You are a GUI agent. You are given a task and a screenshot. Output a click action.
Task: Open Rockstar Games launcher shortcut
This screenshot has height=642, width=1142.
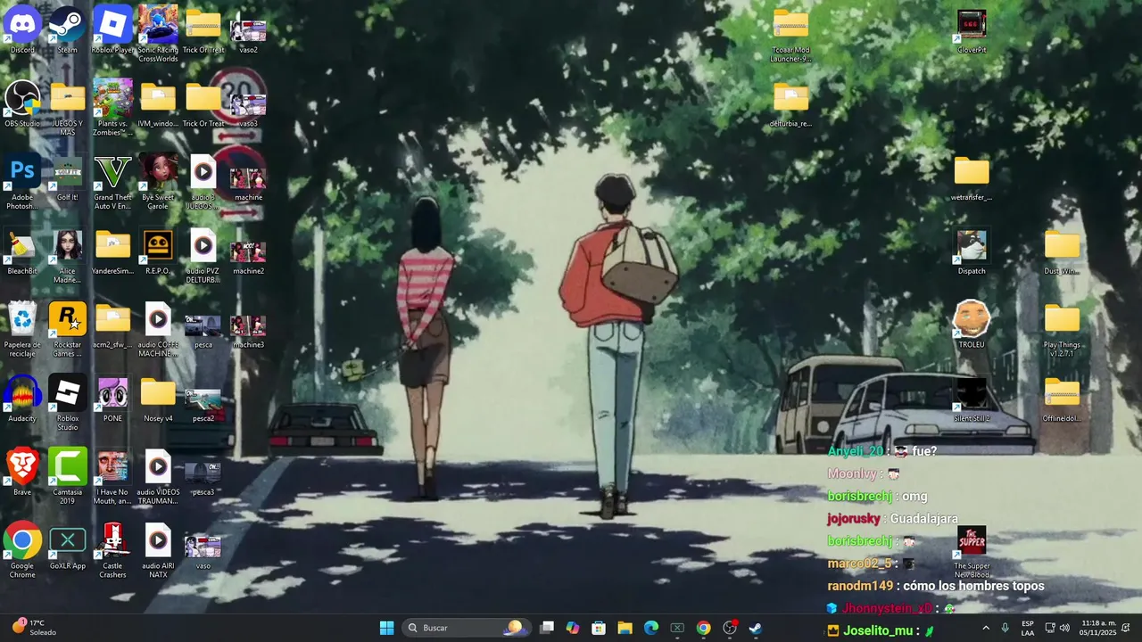(67, 328)
